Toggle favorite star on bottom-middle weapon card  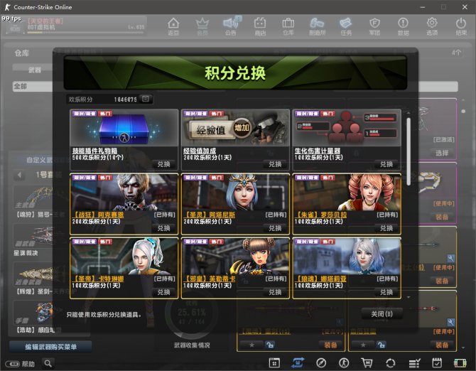coord(251,345)
